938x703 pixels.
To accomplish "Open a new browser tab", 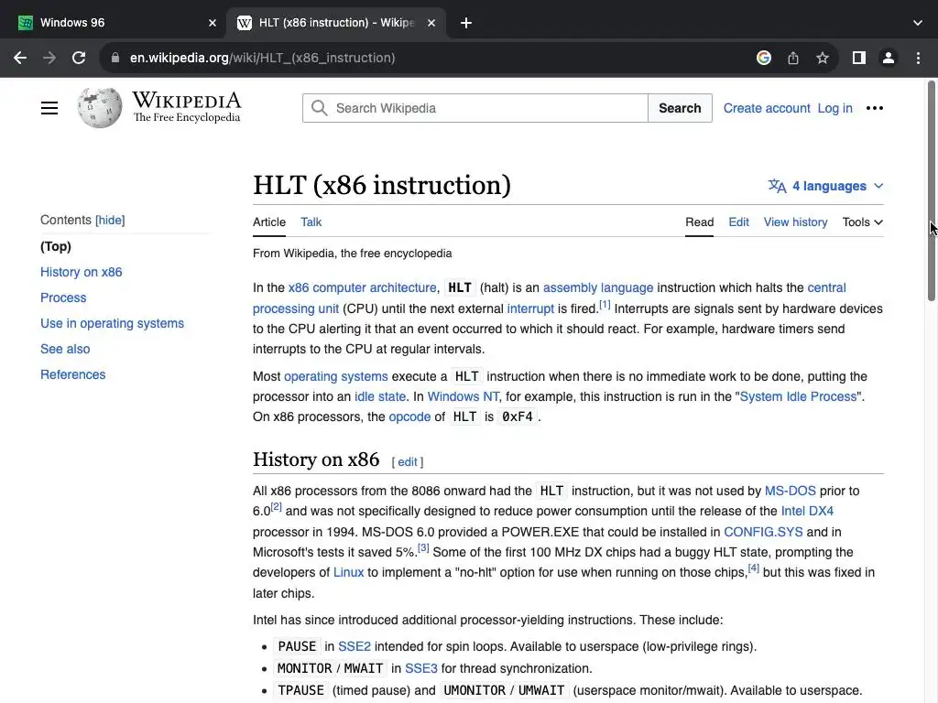I will pyautogui.click(x=466, y=23).
